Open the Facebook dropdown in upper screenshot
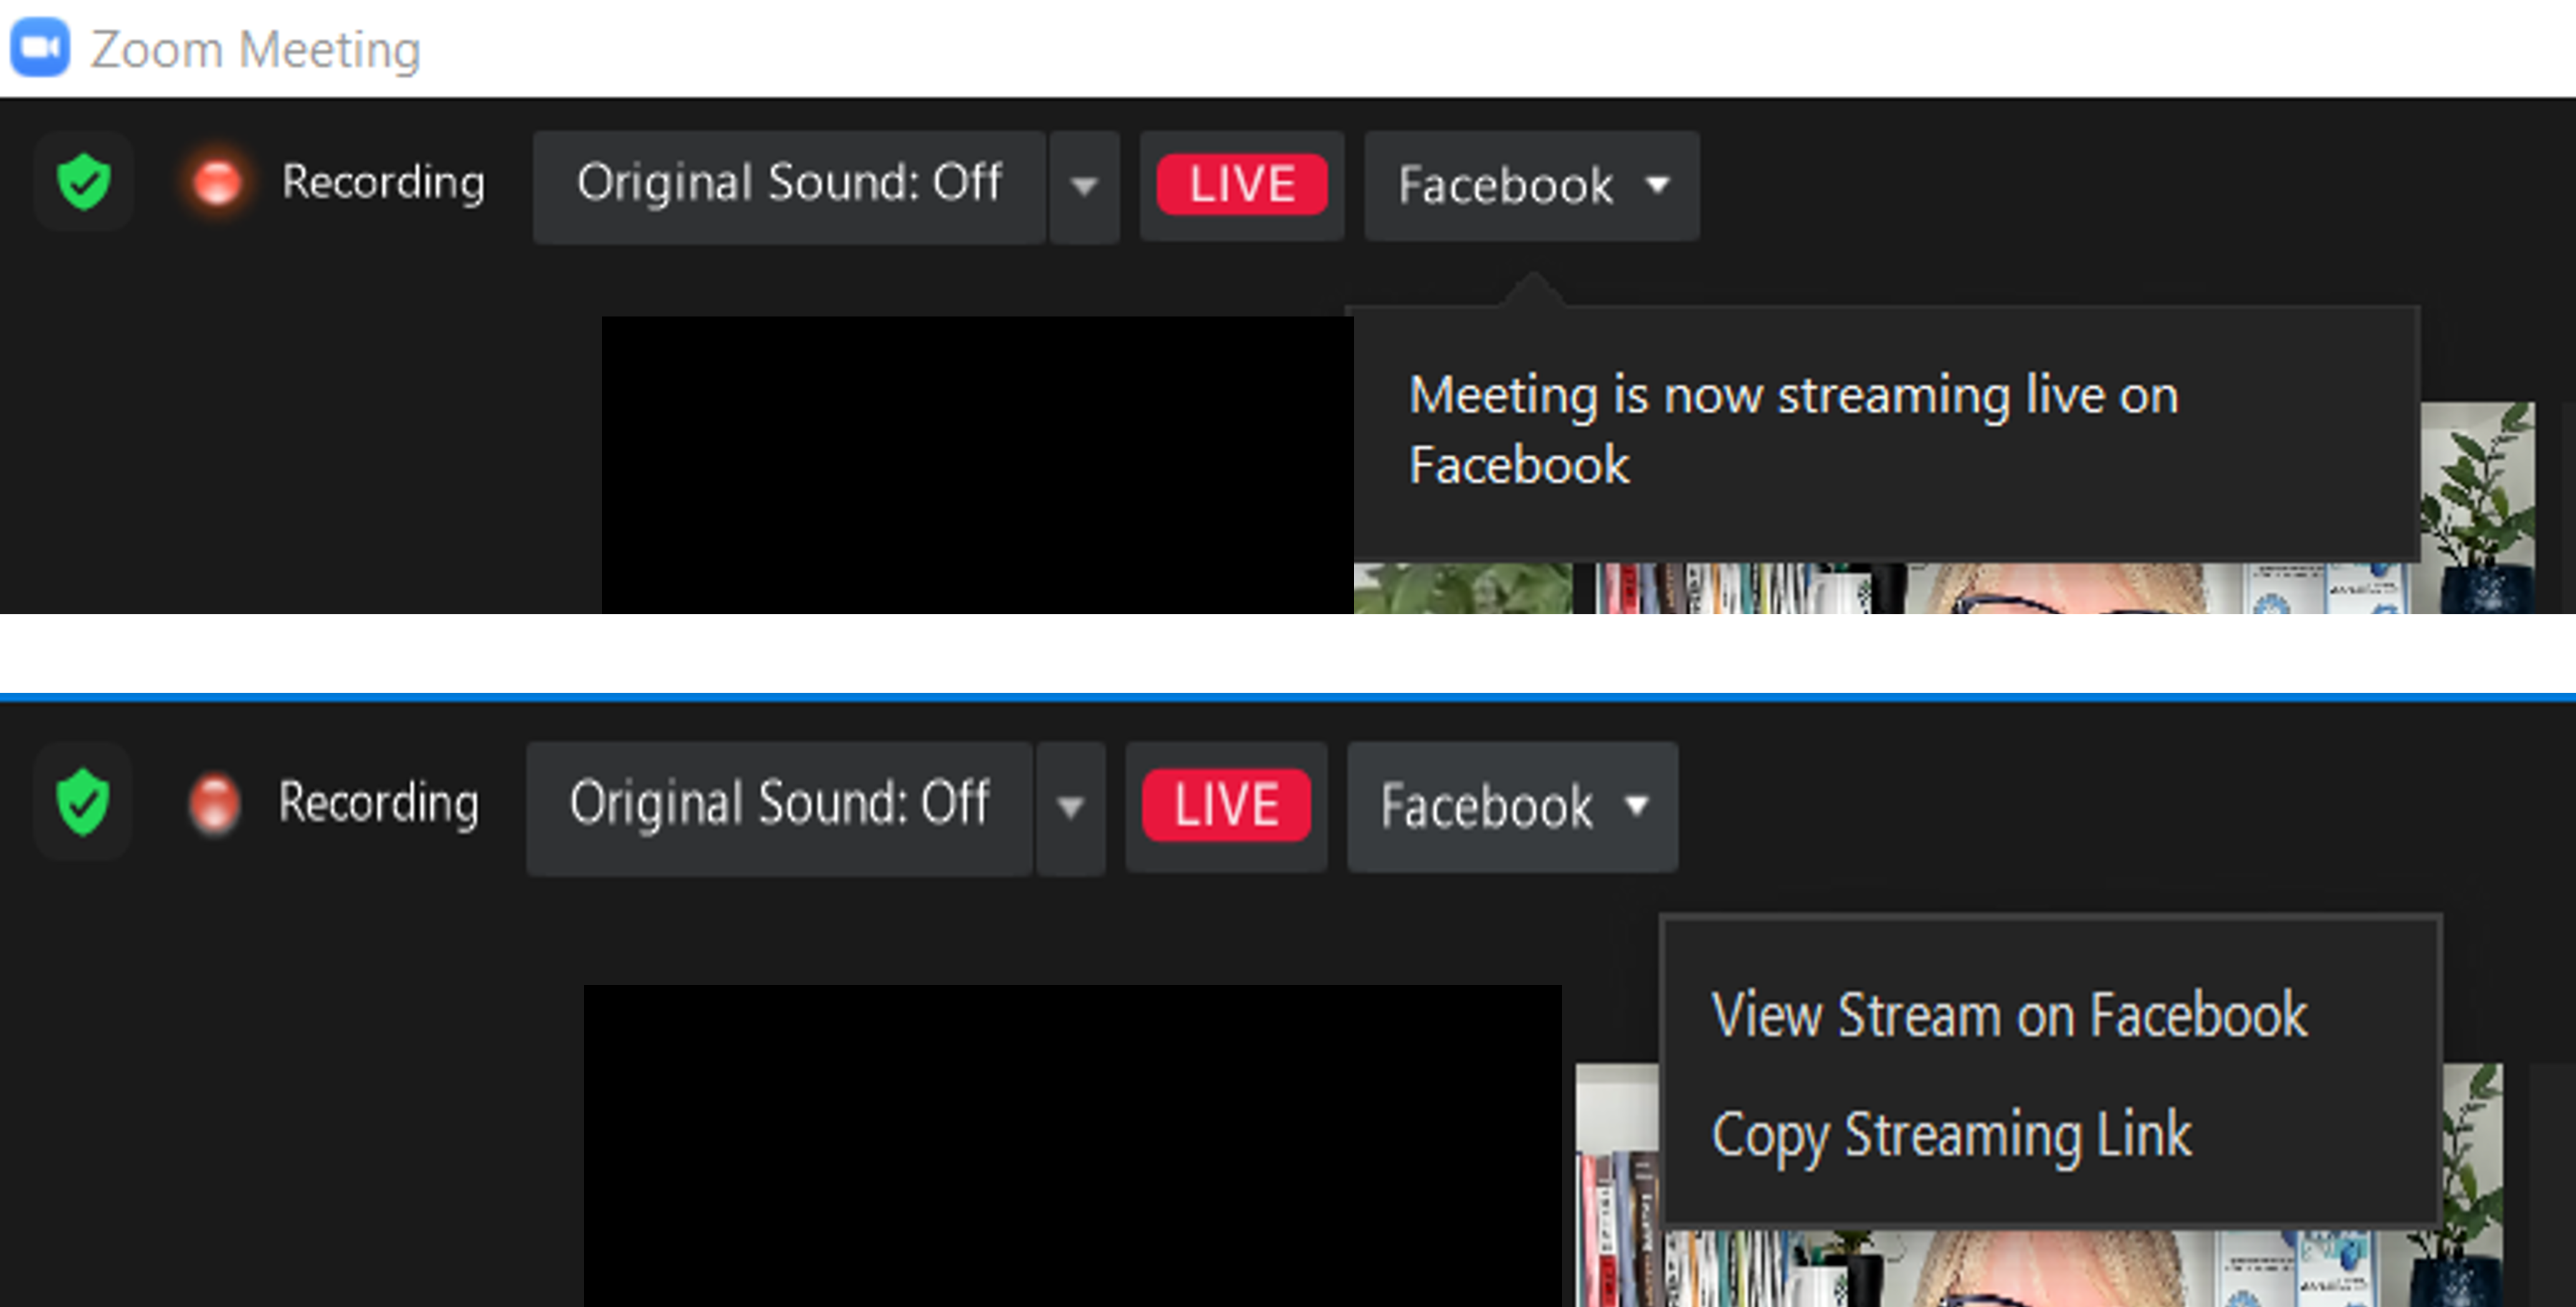Image resolution: width=2576 pixels, height=1307 pixels. (x=1532, y=186)
